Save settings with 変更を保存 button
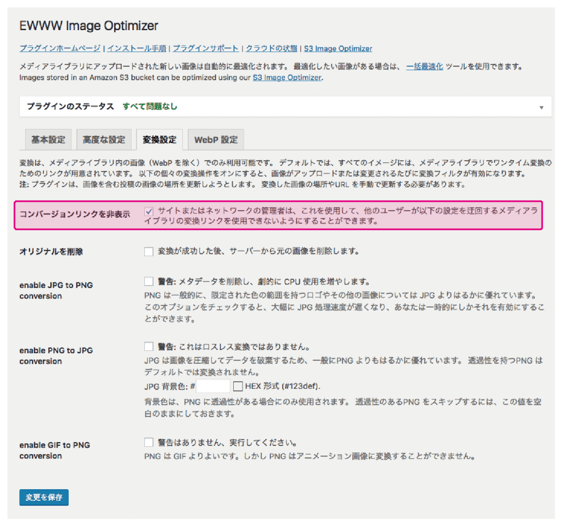Screen dimensions: 562x526 44,497
